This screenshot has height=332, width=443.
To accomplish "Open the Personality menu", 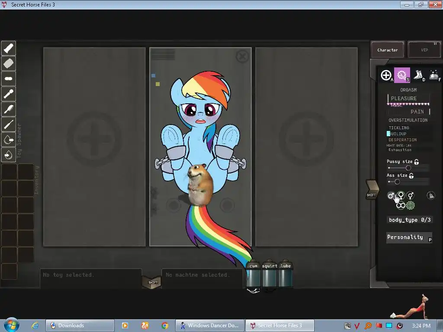I will click(x=409, y=237).
